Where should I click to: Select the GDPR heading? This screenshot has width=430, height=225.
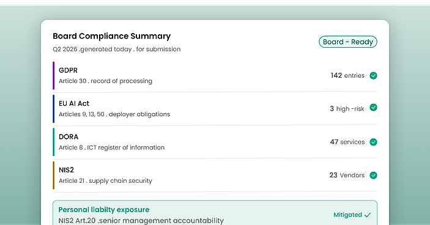(x=68, y=70)
